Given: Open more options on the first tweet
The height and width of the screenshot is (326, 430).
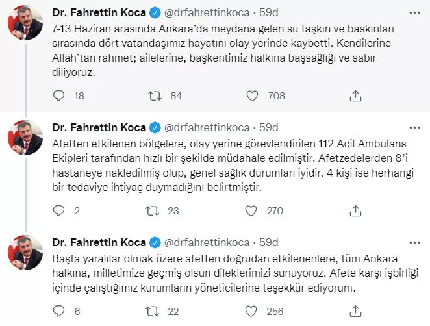Looking at the screenshot, I should 414,12.
